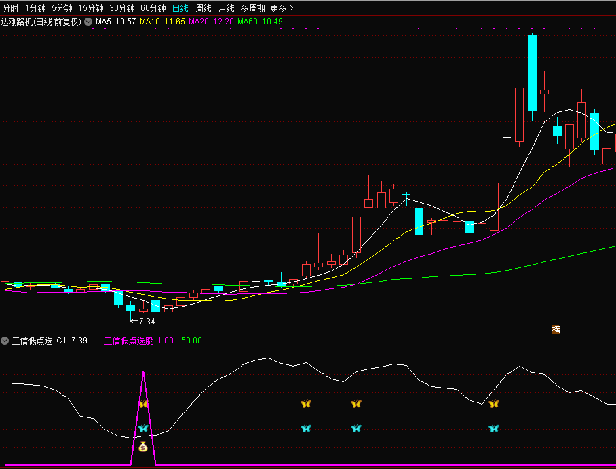
Task: Click the 三信低点选股: 1.00 label
Action: (x=138, y=341)
